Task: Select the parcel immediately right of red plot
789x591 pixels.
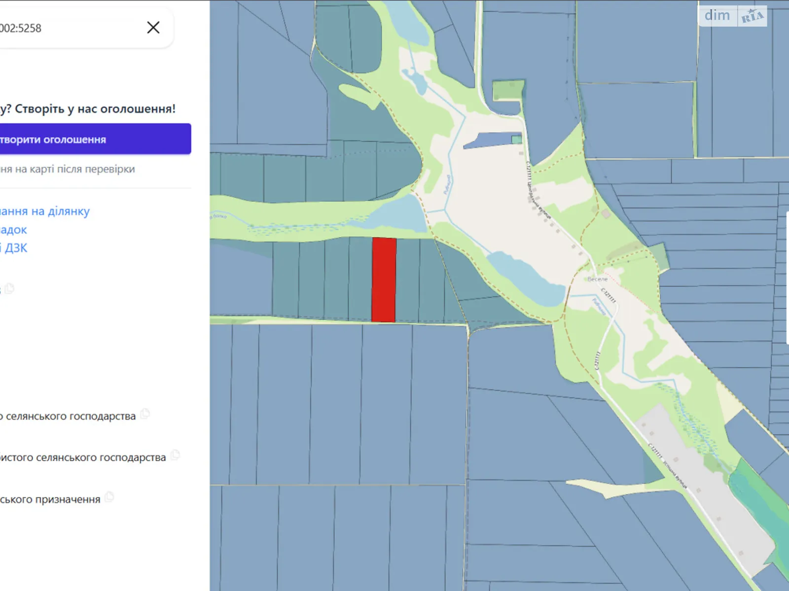Action: coord(407,281)
